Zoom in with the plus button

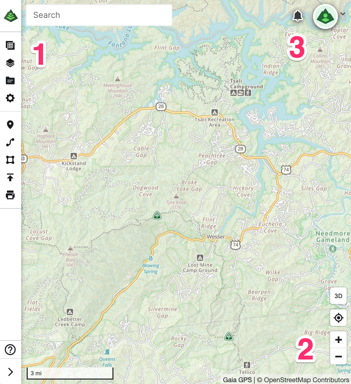(x=338, y=340)
